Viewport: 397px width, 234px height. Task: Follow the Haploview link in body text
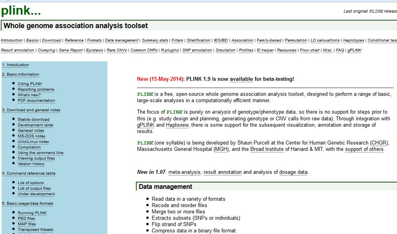coord(177,125)
